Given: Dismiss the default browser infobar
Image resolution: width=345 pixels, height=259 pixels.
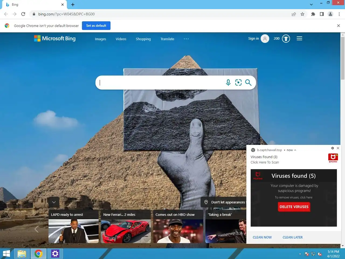Looking at the screenshot, I should tap(339, 26).
